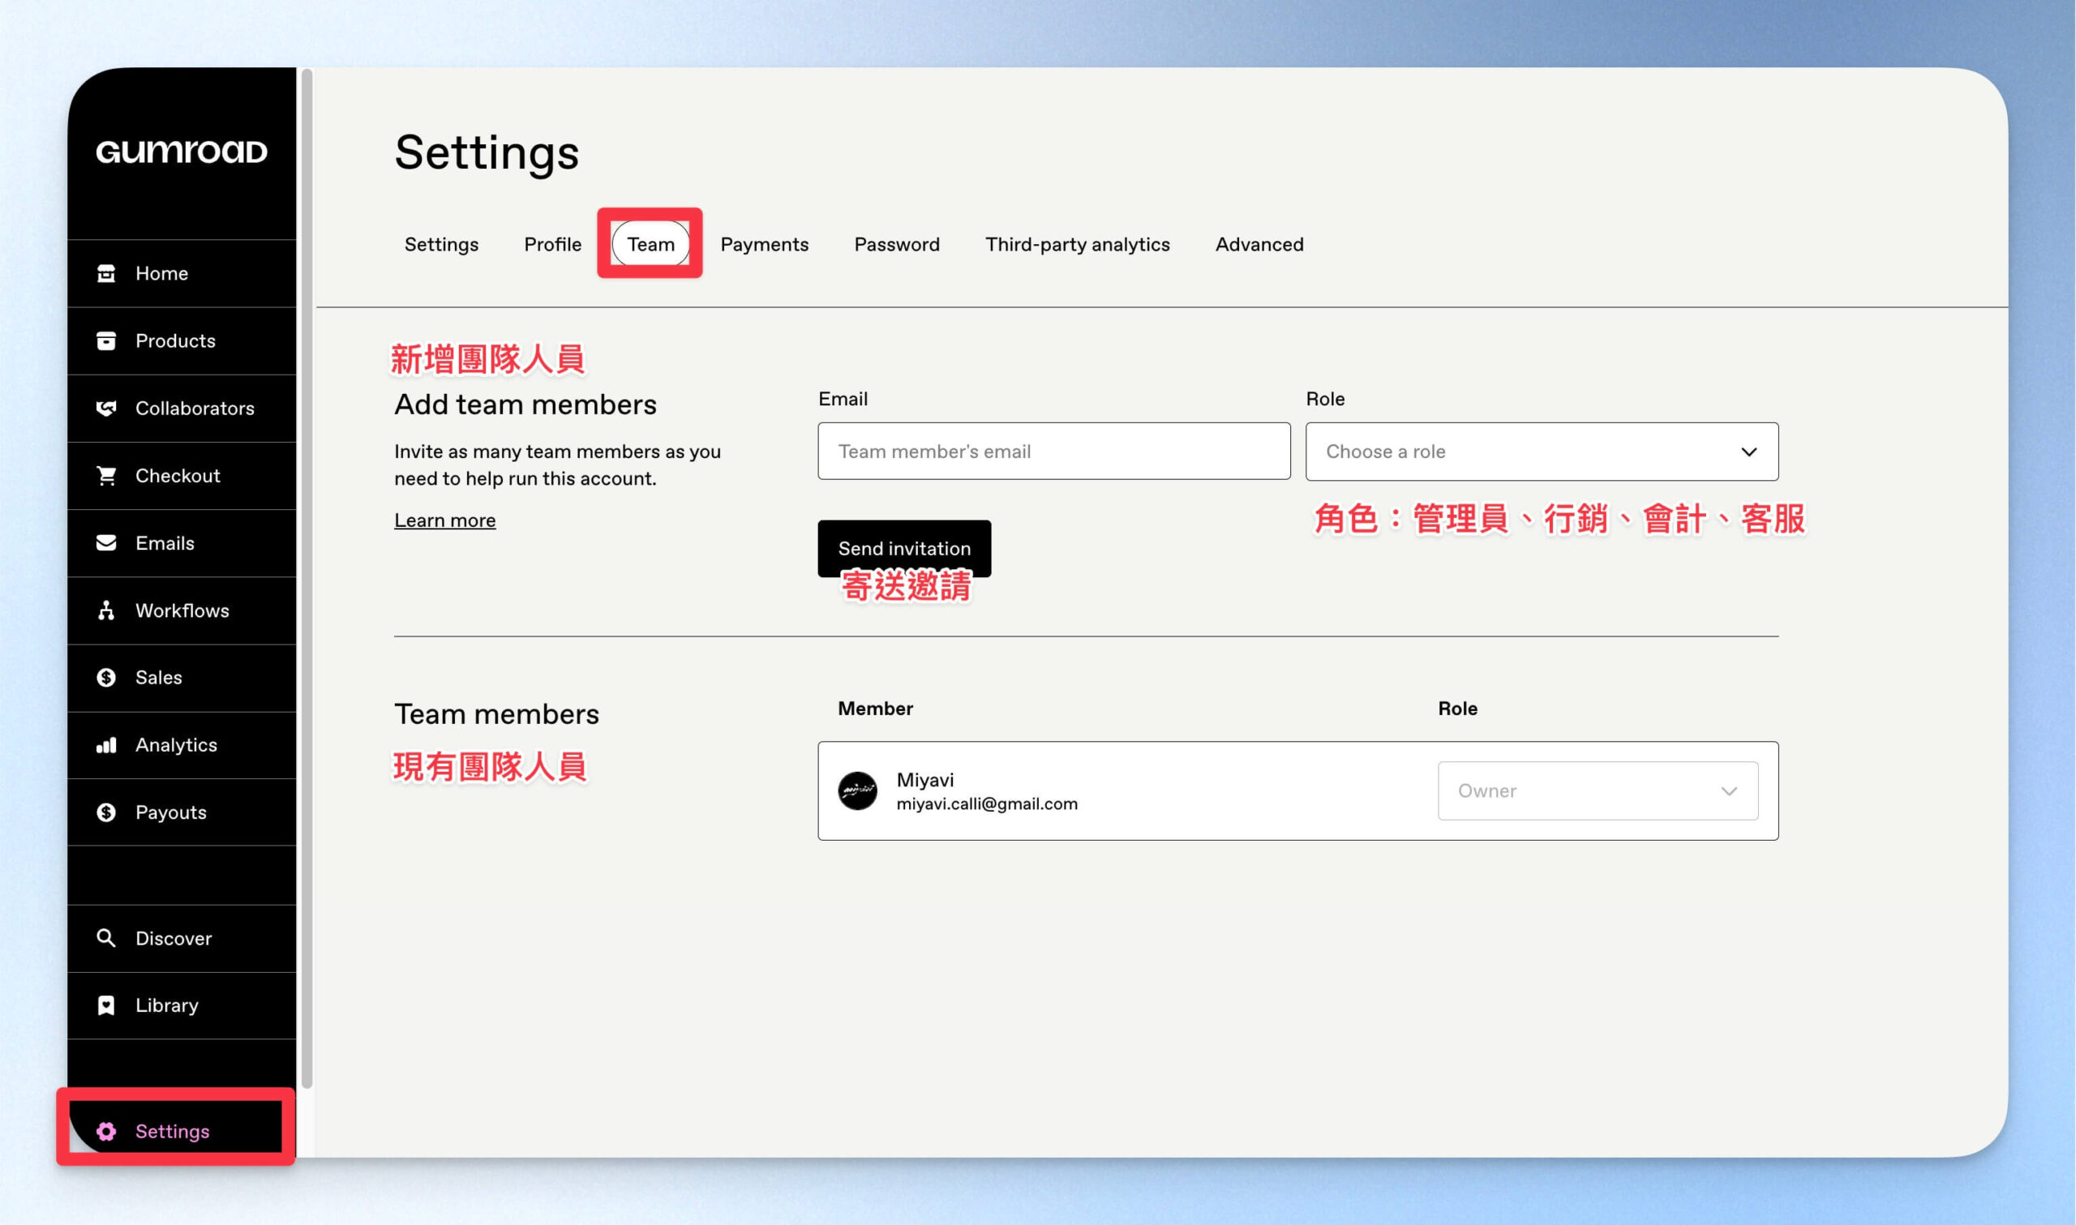Open Miyavi's Owner role dropdown

tap(1598, 790)
